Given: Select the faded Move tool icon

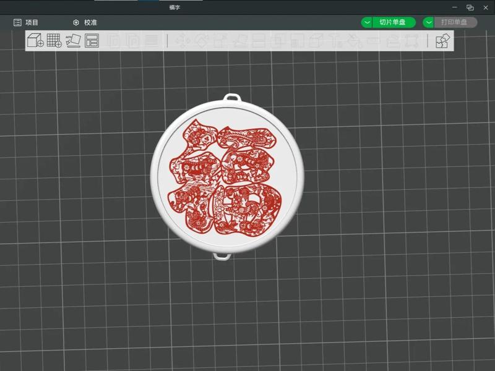Looking at the screenshot, I should pyautogui.click(x=183, y=41).
